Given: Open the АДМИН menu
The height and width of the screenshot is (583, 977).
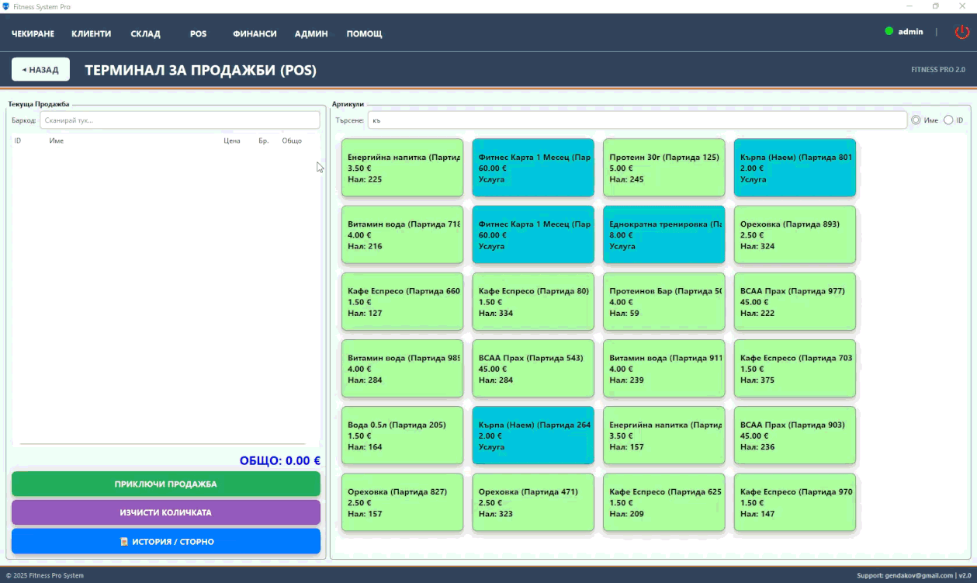Looking at the screenshot, I should pyautogui.click(x=311, y=34).
